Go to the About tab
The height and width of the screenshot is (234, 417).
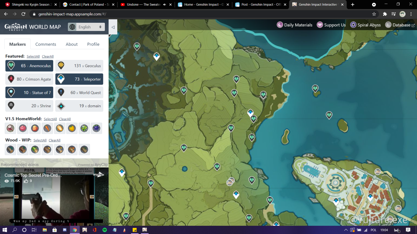tap(72, 44)
